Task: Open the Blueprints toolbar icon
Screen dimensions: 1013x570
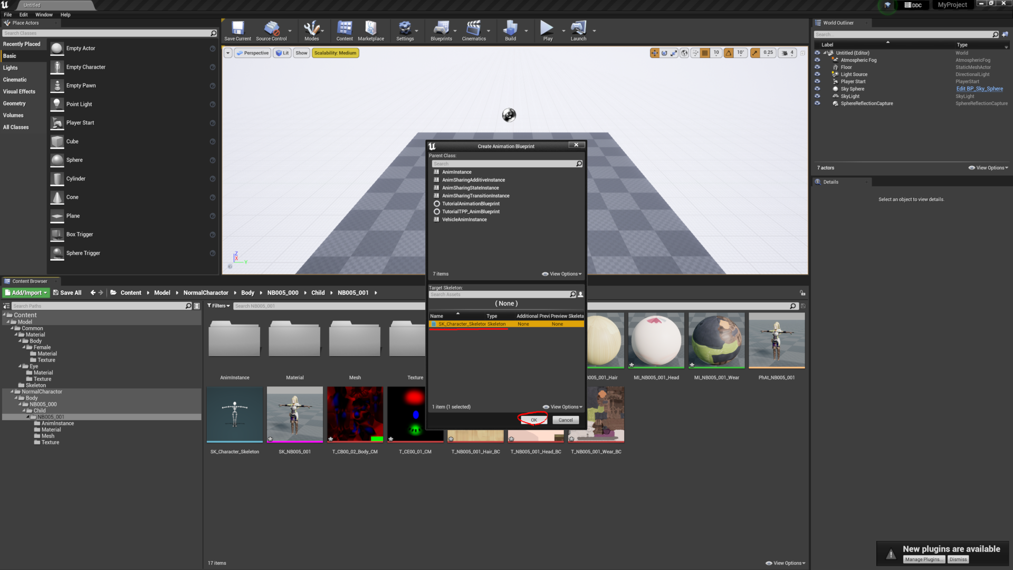Action: click(x=441, y=31)
